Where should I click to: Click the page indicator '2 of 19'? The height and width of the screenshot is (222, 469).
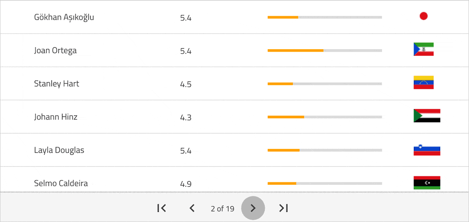(222, 208)
